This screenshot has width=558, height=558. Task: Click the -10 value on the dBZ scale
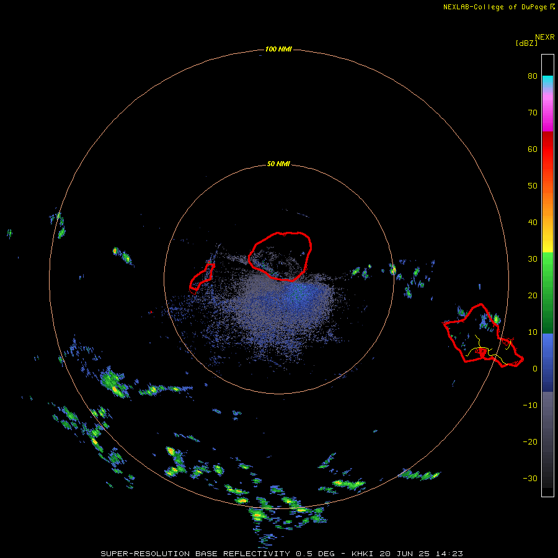tap(530, 405)
